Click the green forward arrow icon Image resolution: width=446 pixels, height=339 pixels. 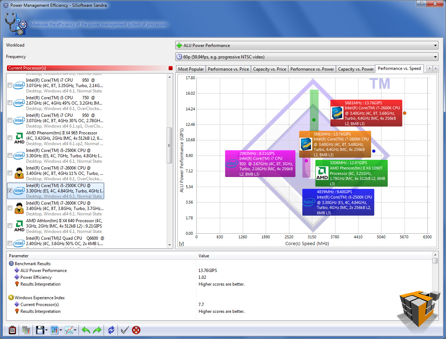[x=97, y=330]
